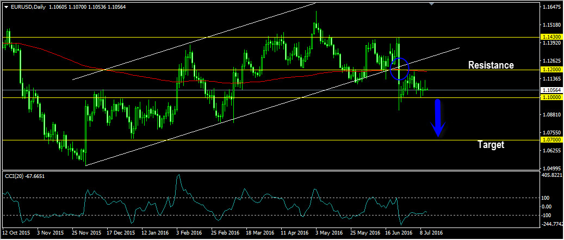This screenshot has height=240, width=564.
Task: Click the 1.08810 price scale label
Action: pyautogui.click(x=552, y=114)
